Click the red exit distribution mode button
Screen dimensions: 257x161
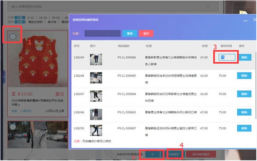pyautogui.click(x=201, y=154)
